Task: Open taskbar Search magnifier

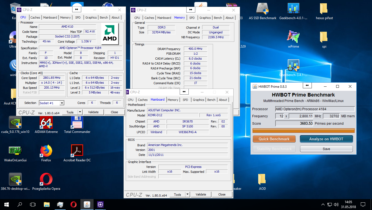Action: pos(20,204)
